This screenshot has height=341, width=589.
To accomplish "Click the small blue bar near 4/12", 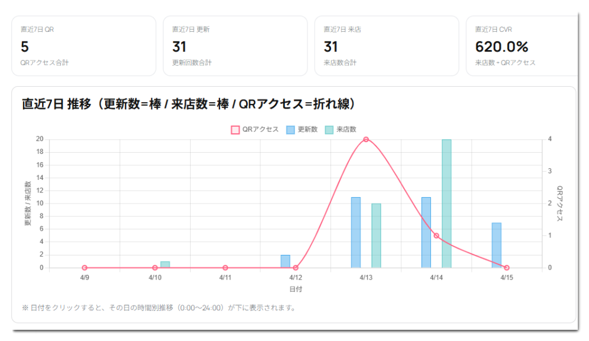I will [286, 261].
